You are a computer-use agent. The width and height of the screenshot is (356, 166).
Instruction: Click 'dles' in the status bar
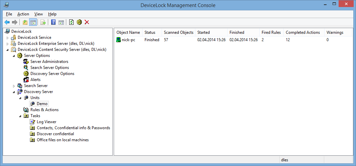click(284, 160)
